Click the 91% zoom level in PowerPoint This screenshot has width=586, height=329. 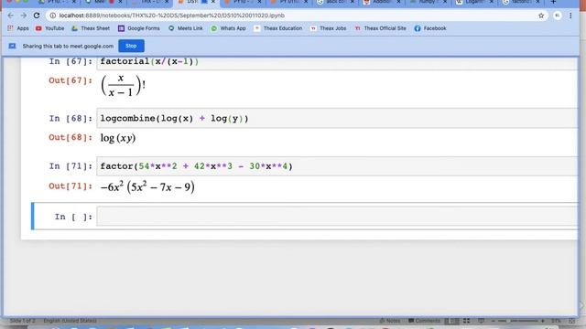click(556, 321)
